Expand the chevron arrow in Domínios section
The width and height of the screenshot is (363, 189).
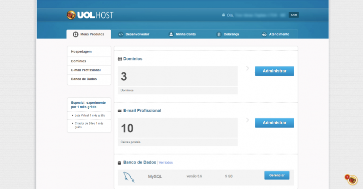(x=247, y=68)
